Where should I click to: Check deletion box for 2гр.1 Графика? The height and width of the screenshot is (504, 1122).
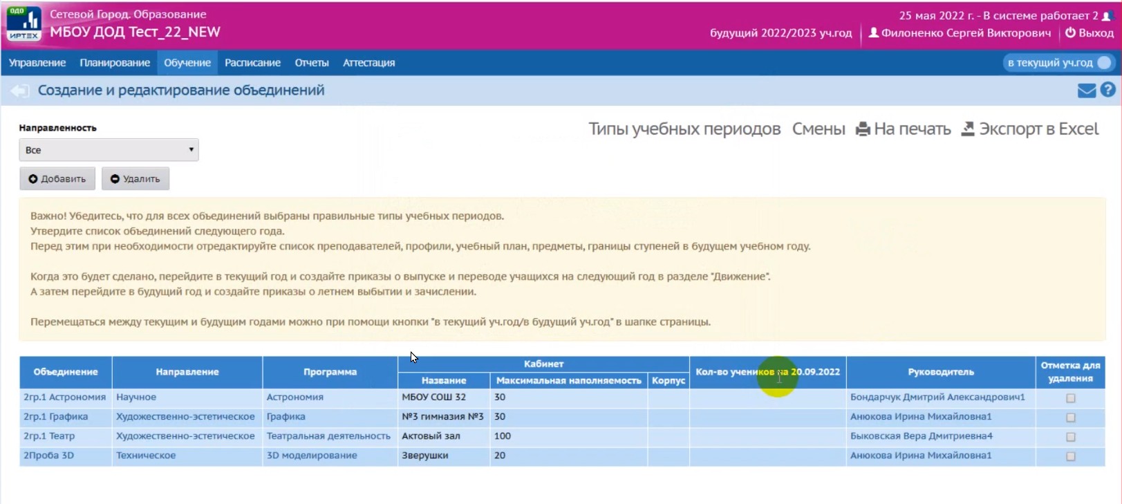tap(1070, 418)
